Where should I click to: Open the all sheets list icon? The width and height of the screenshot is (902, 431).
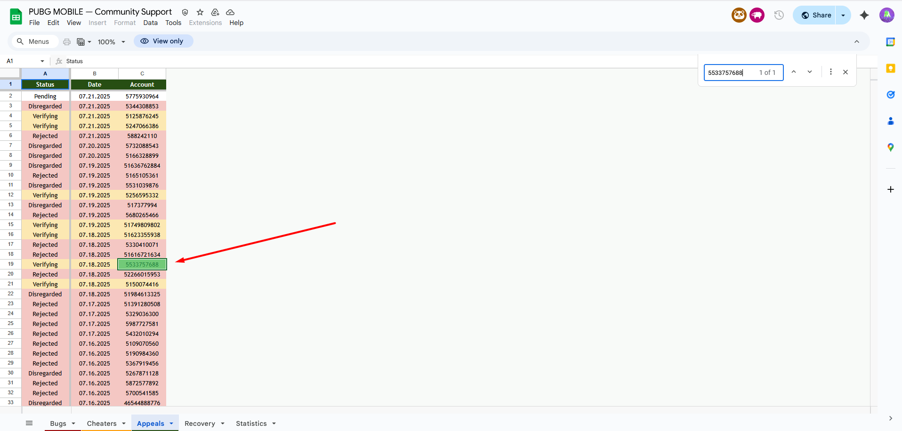[29, 423]
